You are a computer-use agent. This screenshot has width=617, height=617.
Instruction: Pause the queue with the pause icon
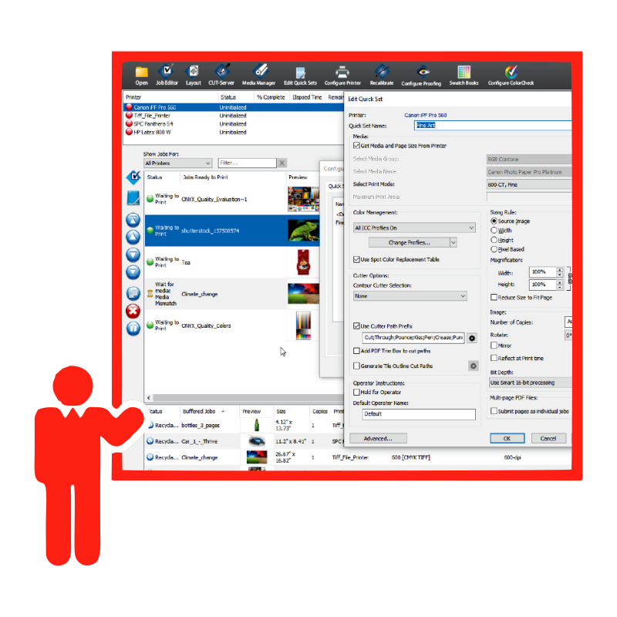133,328
